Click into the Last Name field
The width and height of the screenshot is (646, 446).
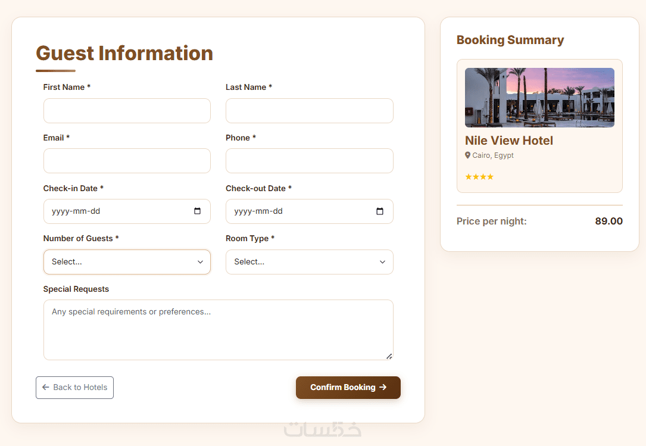tap(309, 111)
